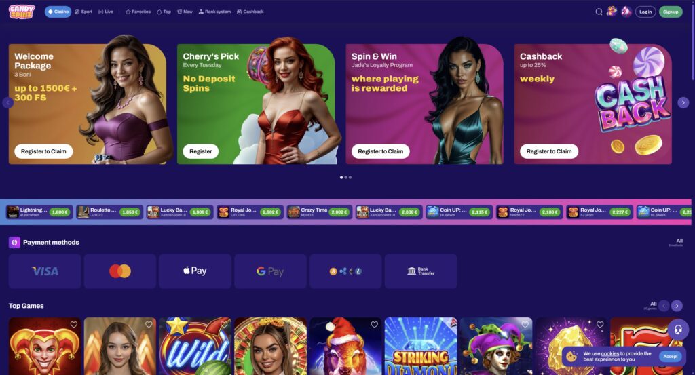Pick Google Pay payment option
695x375 pixels.
270,271
